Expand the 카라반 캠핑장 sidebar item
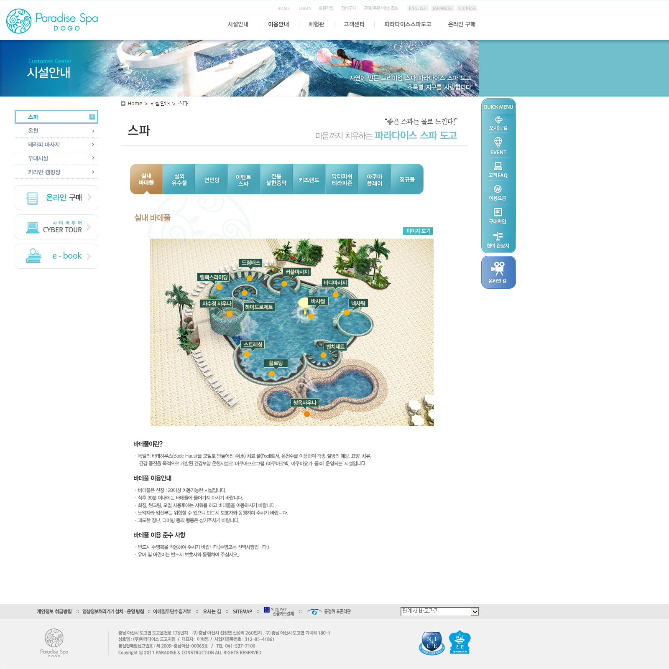669x669 pixels. click(56, 172)
